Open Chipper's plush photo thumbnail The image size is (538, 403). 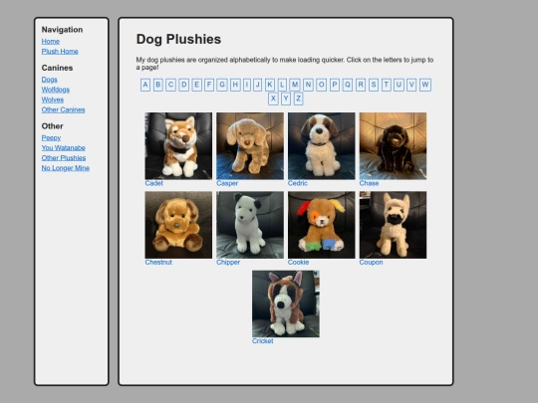250,225
